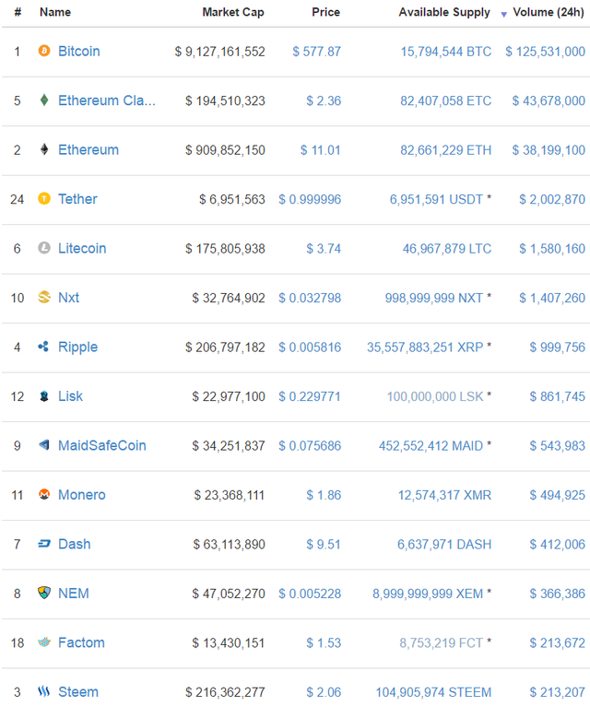590x706 pixels.
Task: Select Factom market cap $ 13,430,151
Action: [x=229, y=643]
